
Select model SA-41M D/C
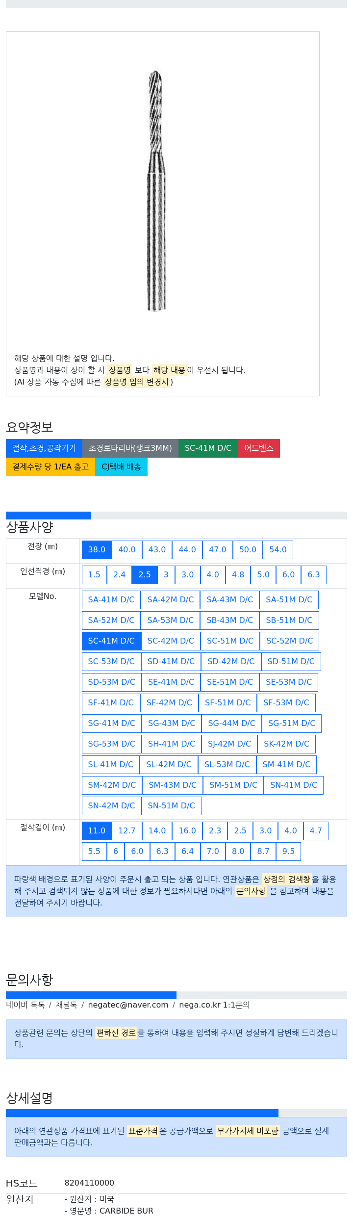pos(111,599)
